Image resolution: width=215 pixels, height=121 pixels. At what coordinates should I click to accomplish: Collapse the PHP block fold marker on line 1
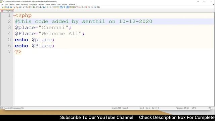point(14,15)
